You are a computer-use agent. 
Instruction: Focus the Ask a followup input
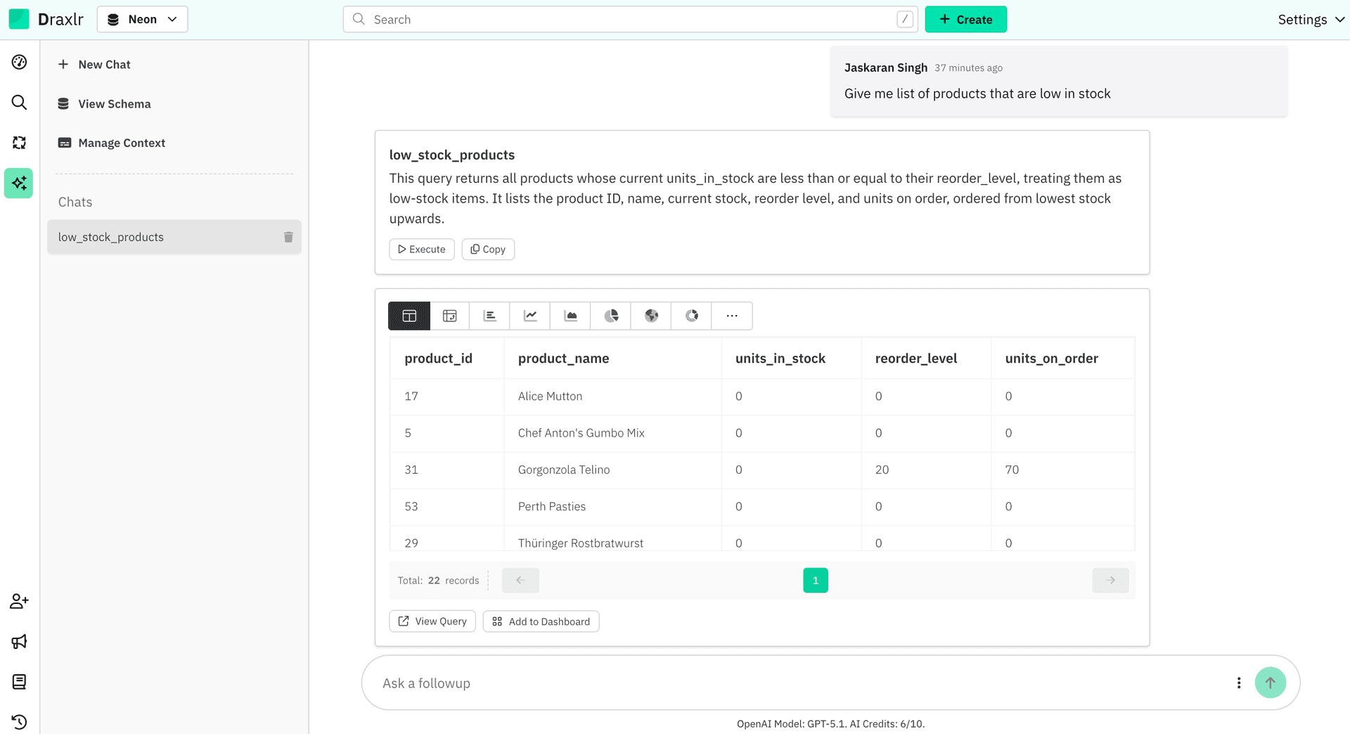tap(795, 683)
